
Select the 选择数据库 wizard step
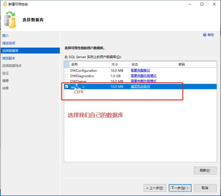point(30,51)
